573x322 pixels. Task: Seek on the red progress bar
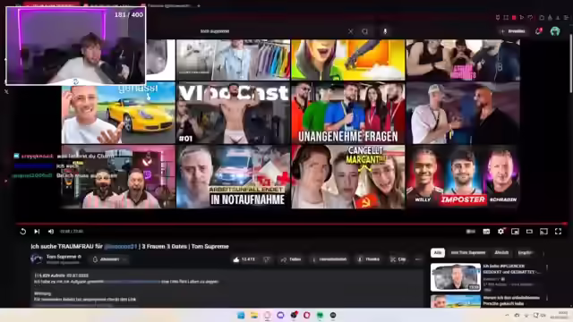tap(291, 224)
